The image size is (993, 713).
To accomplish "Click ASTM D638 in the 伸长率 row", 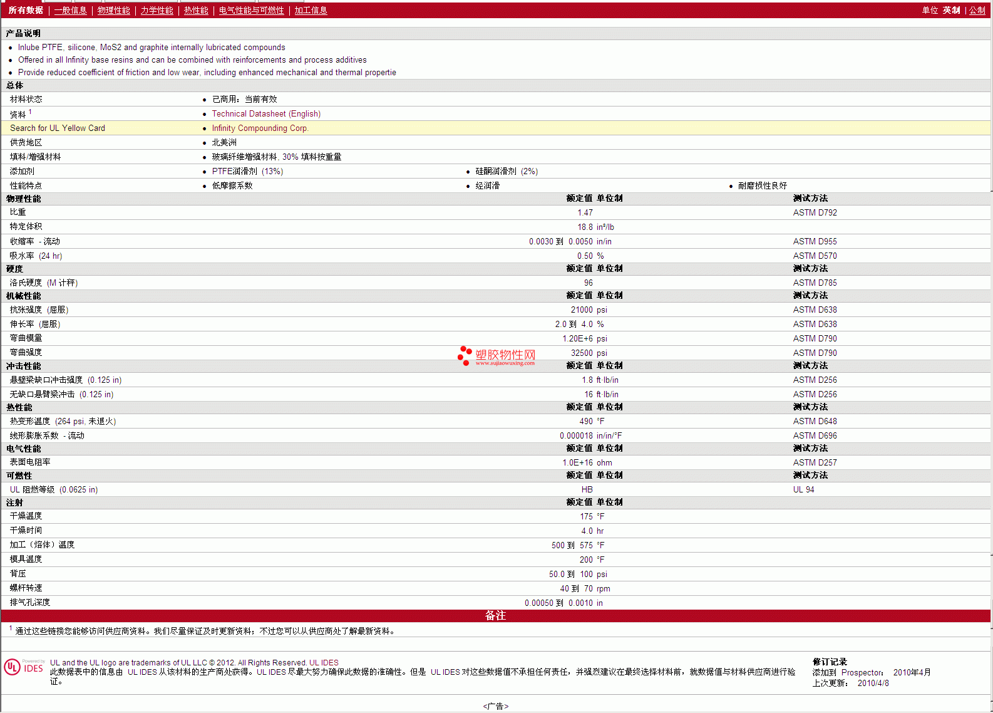I will click(x=815, y=325).
